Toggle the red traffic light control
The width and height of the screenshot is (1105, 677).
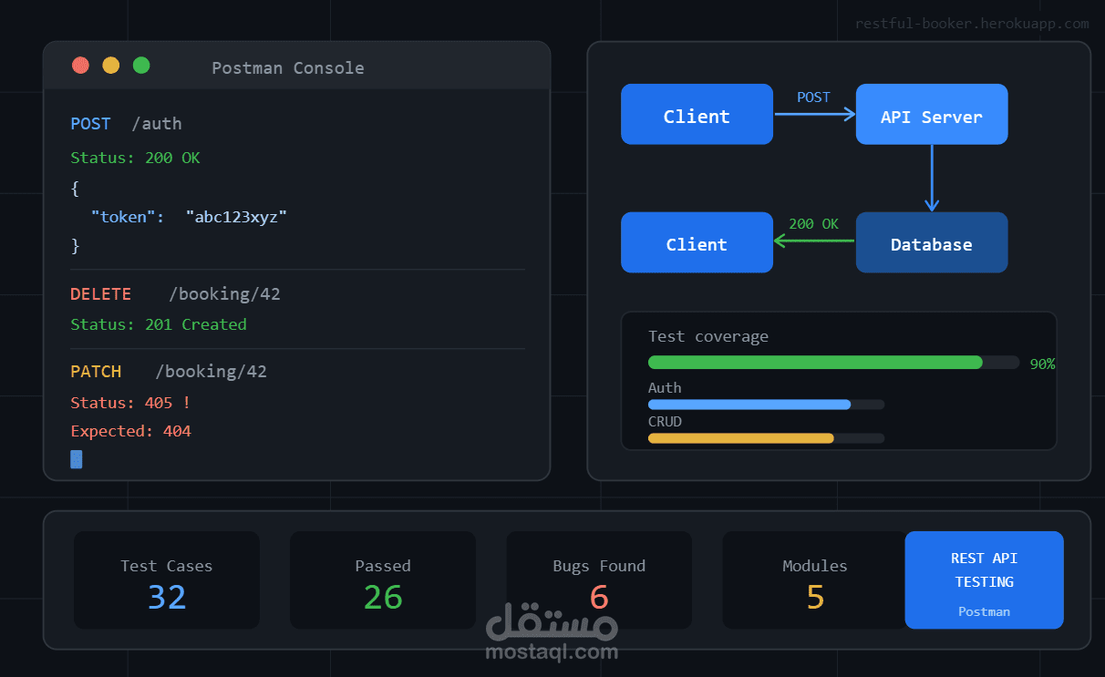click(80, 65)
